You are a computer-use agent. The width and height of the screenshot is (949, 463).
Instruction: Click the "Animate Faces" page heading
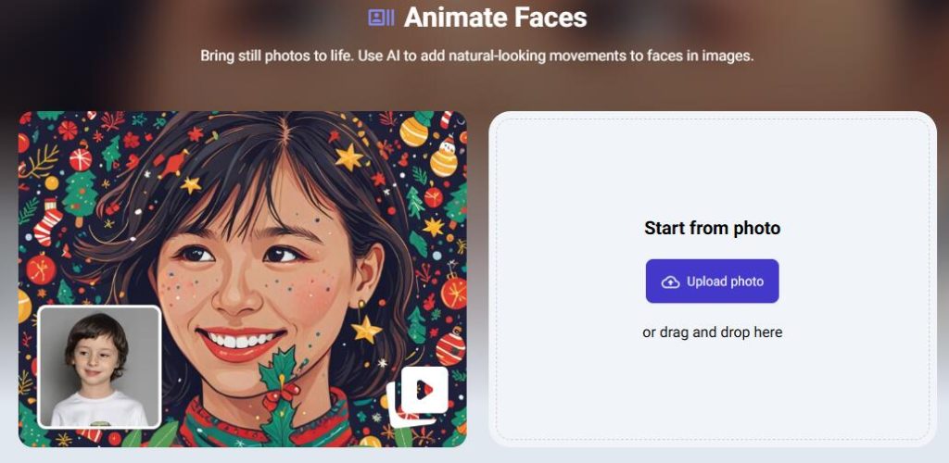[x=495, y=18]
